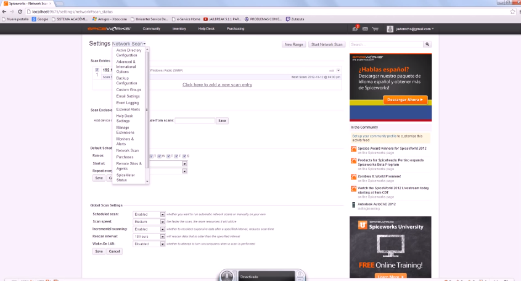Focus the scan exclusion device input field

(x=195, y=121)
